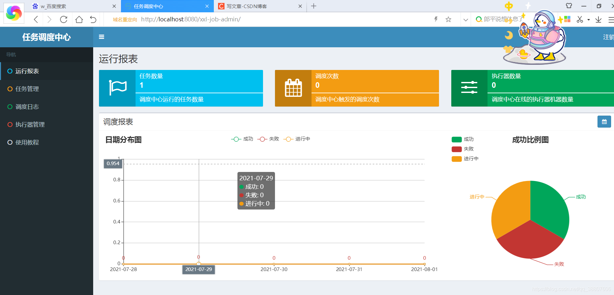Toggle 成功 in pie chart legend
This screenshot has width=614, height=295.
tap(463, 139)
